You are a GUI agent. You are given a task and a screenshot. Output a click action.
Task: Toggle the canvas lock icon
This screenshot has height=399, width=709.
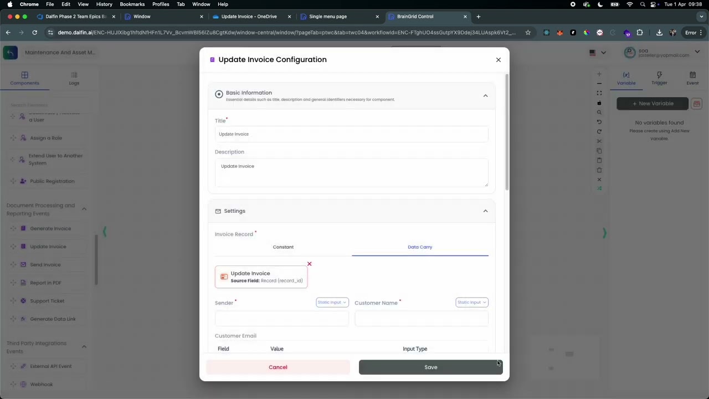[x=599, y=103]
